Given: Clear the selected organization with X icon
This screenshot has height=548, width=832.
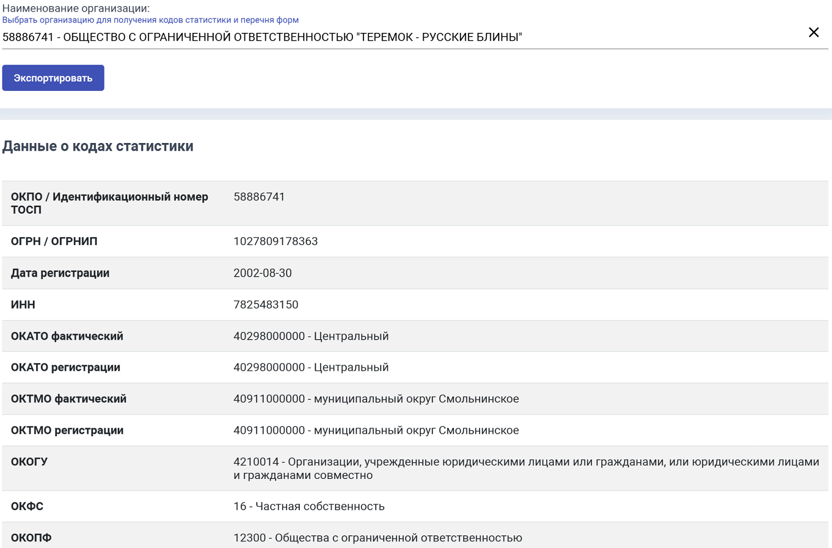Looking at the screenshot, I should [x=813, y=33].
